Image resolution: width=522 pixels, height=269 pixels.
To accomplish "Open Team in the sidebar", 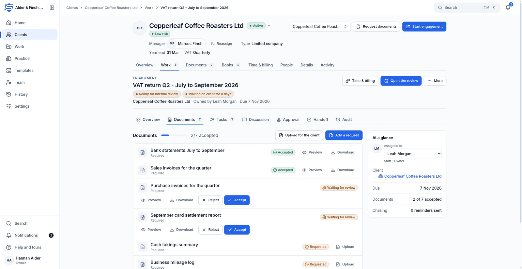I will [30, 82].
